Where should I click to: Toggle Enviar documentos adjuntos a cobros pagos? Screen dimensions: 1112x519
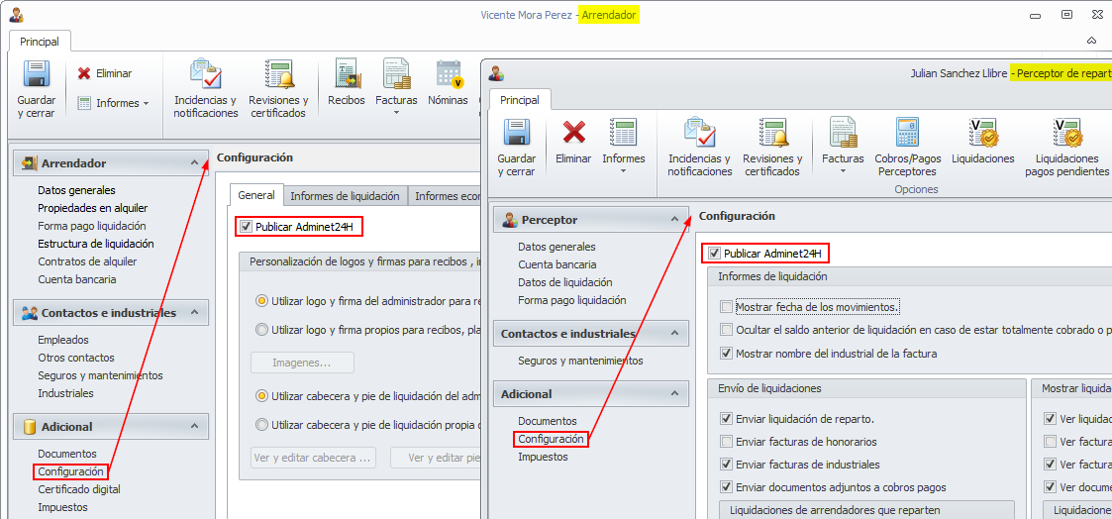click(x=726, y=487)
